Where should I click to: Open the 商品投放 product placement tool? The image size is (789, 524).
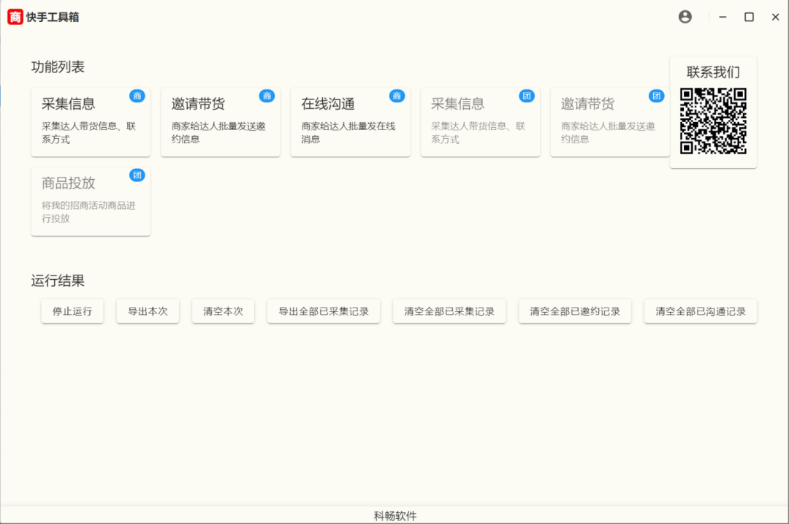[x=91, y=201]
